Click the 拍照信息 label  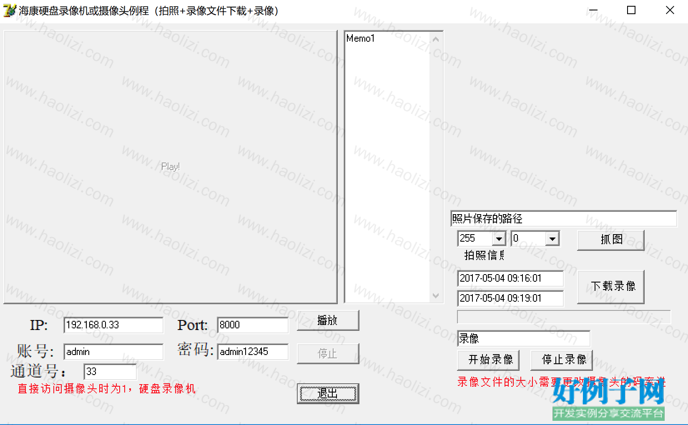click(485, 255)
